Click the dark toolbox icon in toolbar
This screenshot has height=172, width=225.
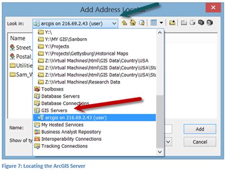tap(201, 23)
